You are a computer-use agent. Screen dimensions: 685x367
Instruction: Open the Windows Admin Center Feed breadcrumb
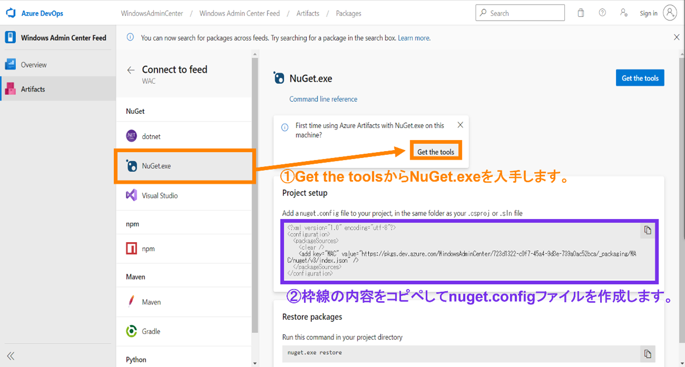[x=239, y=14]
